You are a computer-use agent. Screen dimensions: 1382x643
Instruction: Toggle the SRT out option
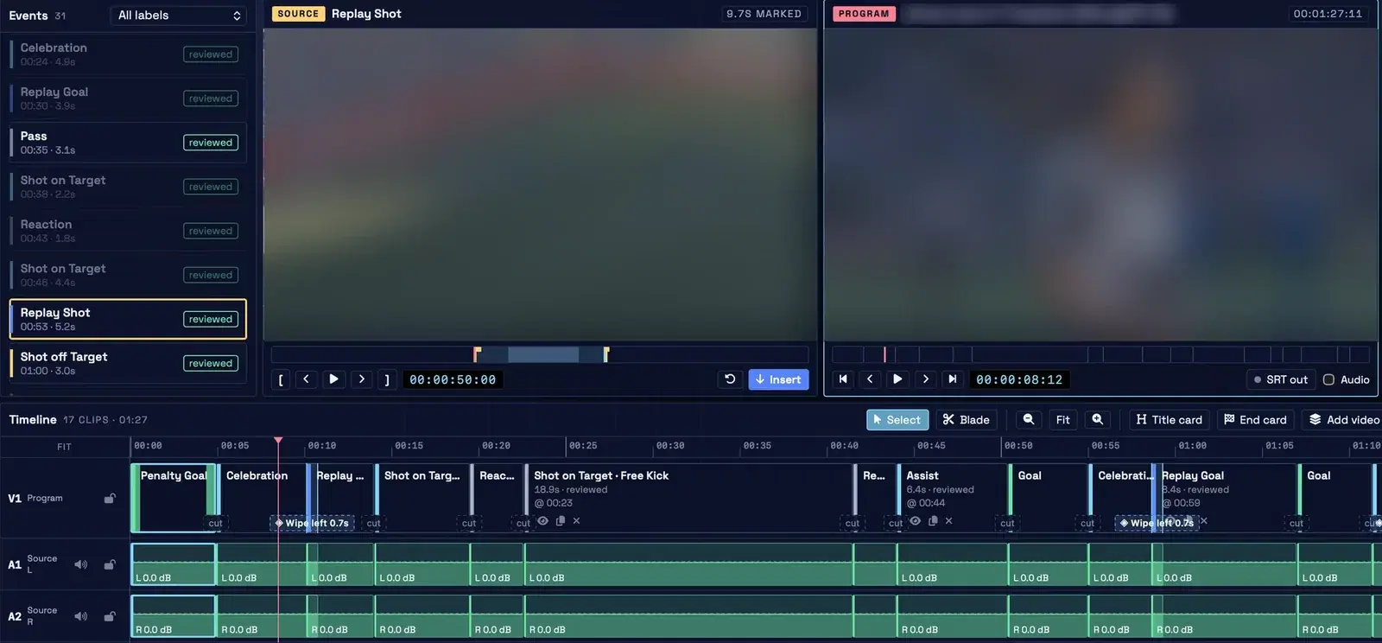pyautogui.click(x=1280, y=379)
